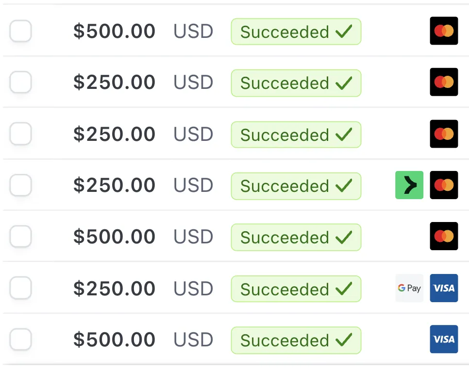Viewport: 469px width, 376px height.
Task: Click the Succeeded status in the top row
Action: 296,32
